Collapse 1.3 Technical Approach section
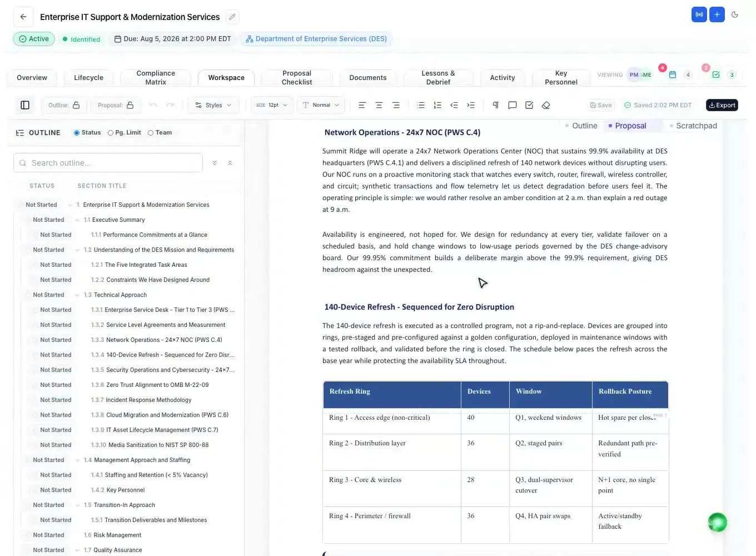Screen dimensions: 756x556 tap(77, 295)
